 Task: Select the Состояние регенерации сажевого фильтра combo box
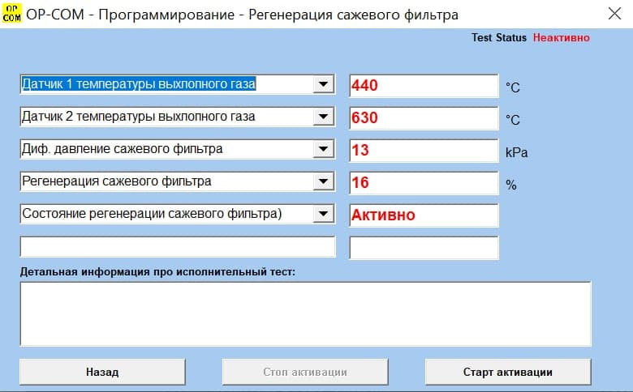(177, 214)
